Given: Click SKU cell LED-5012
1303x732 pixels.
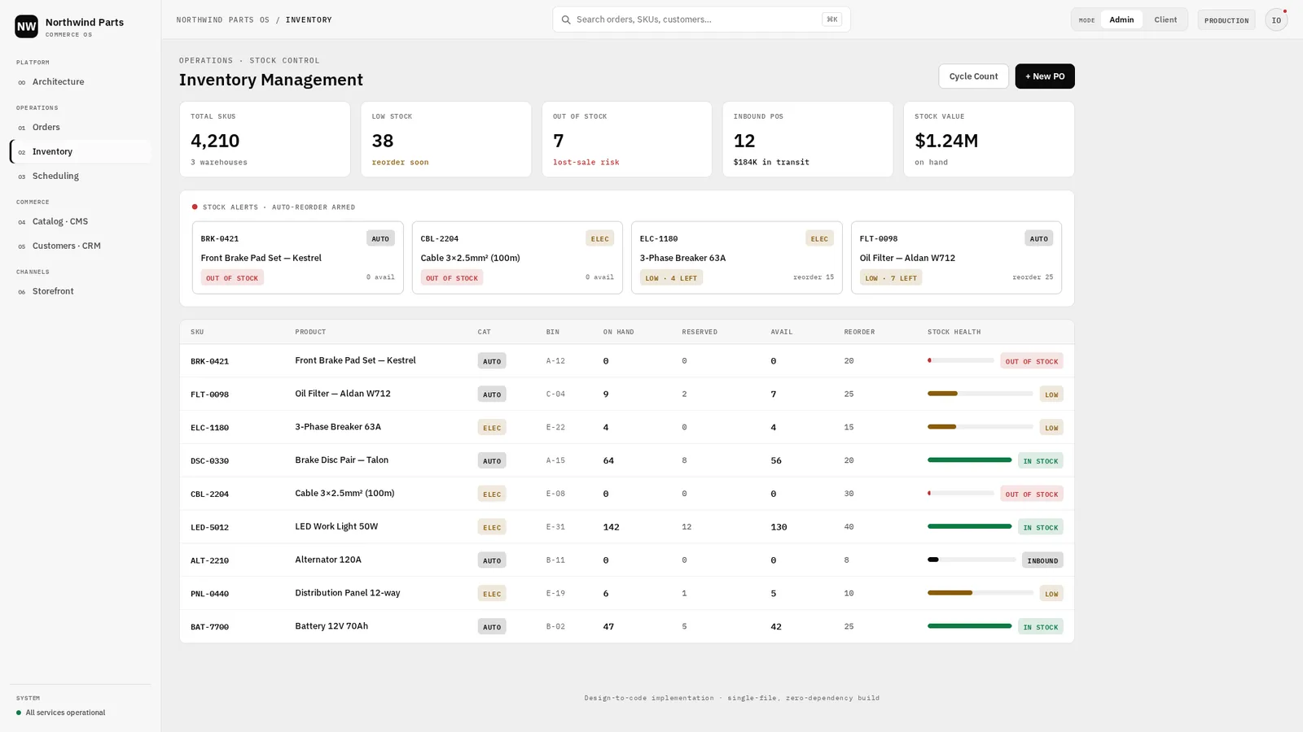Looking at the screenshot, I should (x=209, y=527).
